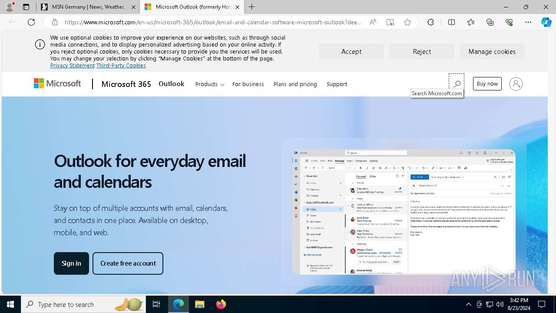Close the Microsoft Outlook tab
The image size is (556, 313).
pos(237,7)
